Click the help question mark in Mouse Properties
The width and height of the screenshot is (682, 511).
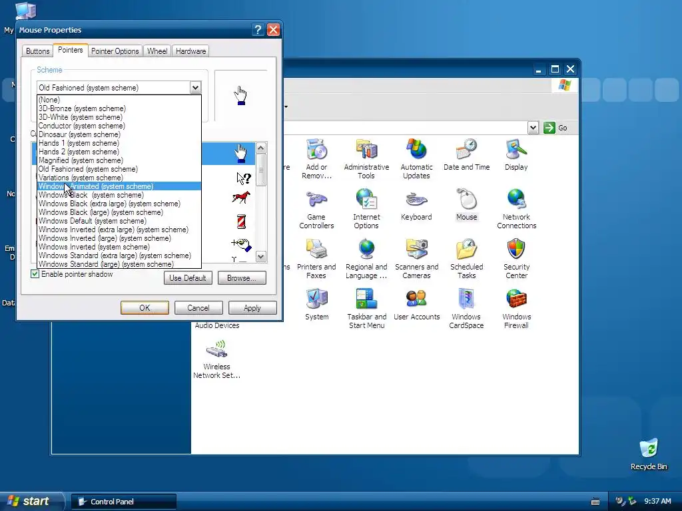click(x=258, y=29)
